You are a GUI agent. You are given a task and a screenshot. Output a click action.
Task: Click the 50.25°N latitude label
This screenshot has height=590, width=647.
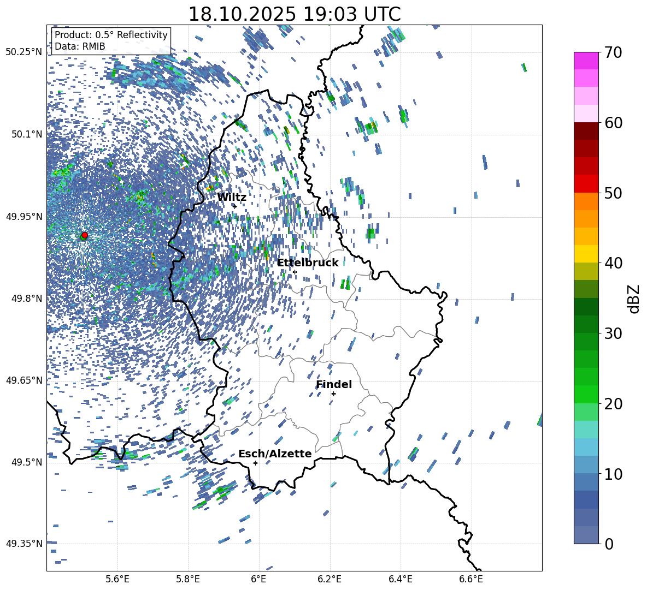pos(24,52)
